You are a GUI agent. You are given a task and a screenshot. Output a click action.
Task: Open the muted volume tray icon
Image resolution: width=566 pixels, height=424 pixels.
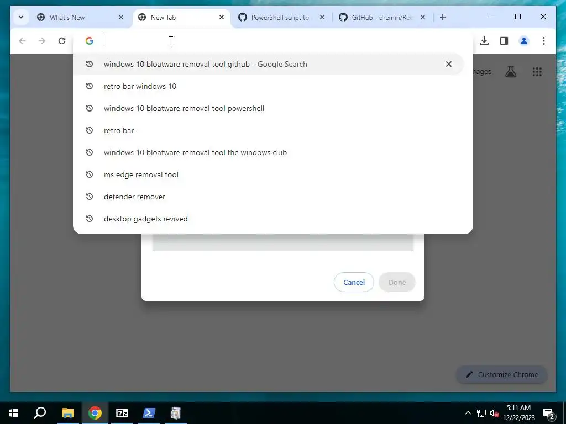[495, 413]
